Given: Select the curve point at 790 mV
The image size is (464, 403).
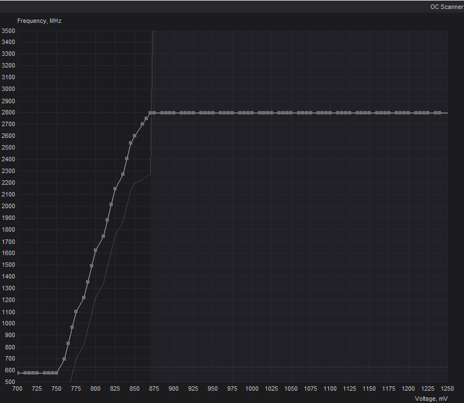Looking at the screenshot, I should tap(88, 282).
